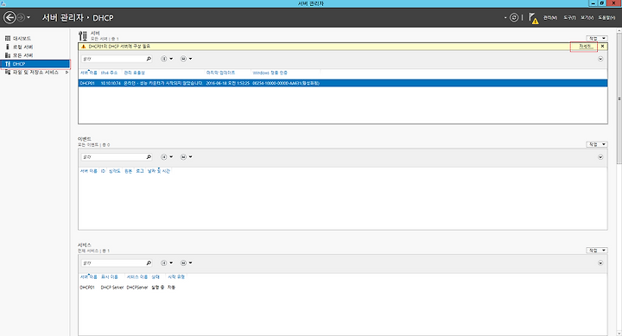Click the search magnifier in servers filter
Image resolution: width=622 pixels, height=336 pixels.
point(149,59)
